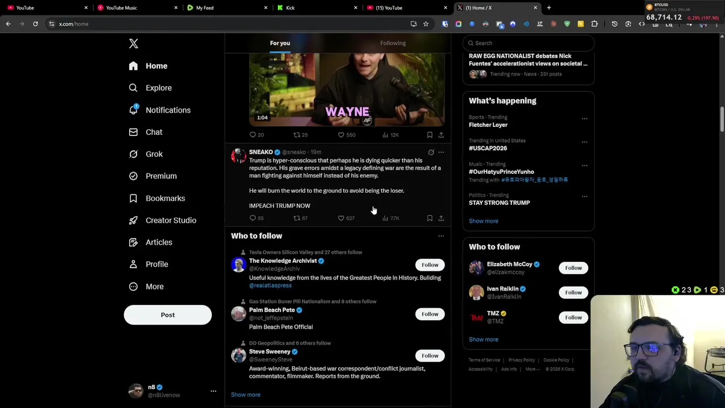Image resolution: width=725 pixels, height=408 pixels.
Task: Switch to My Feed browser tab
Action: click(227, 8)
